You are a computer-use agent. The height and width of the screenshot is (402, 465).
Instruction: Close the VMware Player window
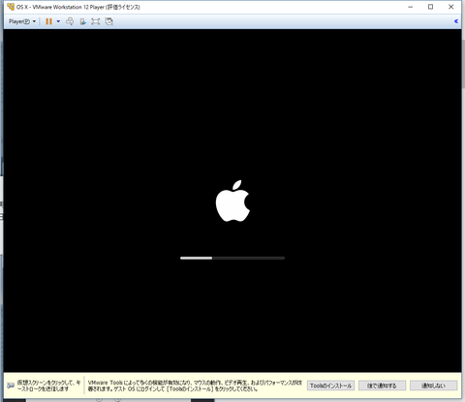[451, 7]
